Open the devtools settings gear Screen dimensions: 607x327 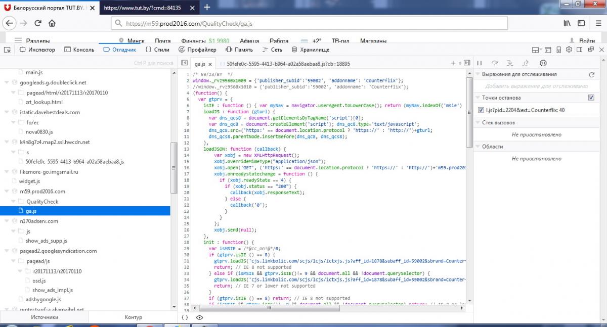click(x=569, y=50)
